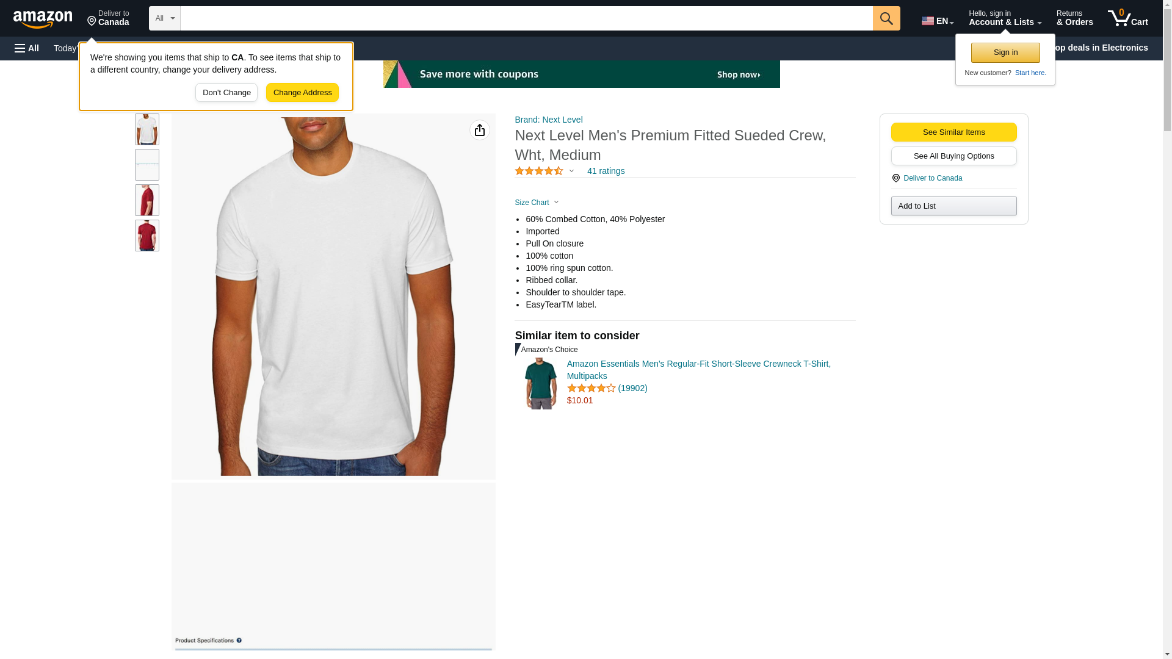Click the Change Address button
Screen dimensions: 1172x659
pos(302,93)
